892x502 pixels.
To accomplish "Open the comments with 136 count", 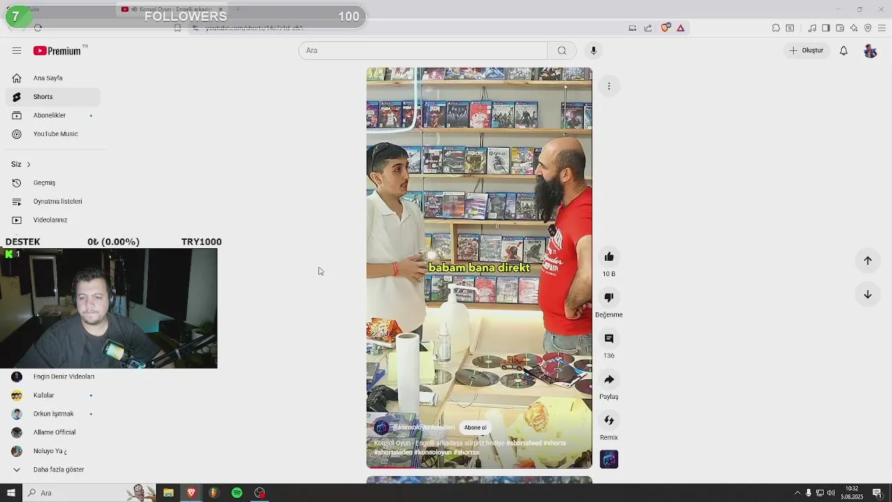I will click(609, 338).
